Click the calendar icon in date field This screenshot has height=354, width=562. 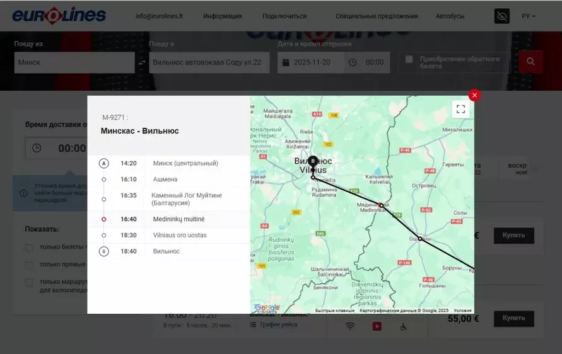click(x=286, y=62)
